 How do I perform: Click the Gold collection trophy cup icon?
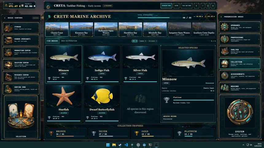pos(137,133)
